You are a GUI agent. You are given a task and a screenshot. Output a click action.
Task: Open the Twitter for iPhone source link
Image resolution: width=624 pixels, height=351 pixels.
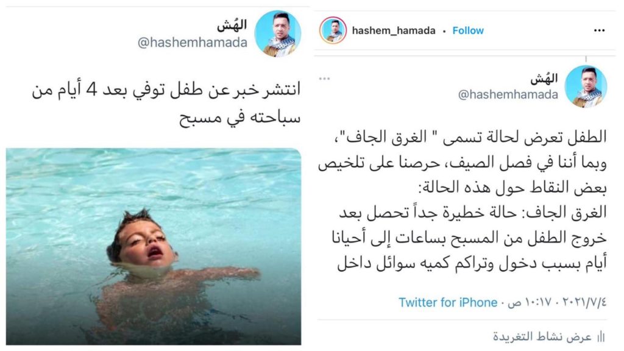pos(448,302)
